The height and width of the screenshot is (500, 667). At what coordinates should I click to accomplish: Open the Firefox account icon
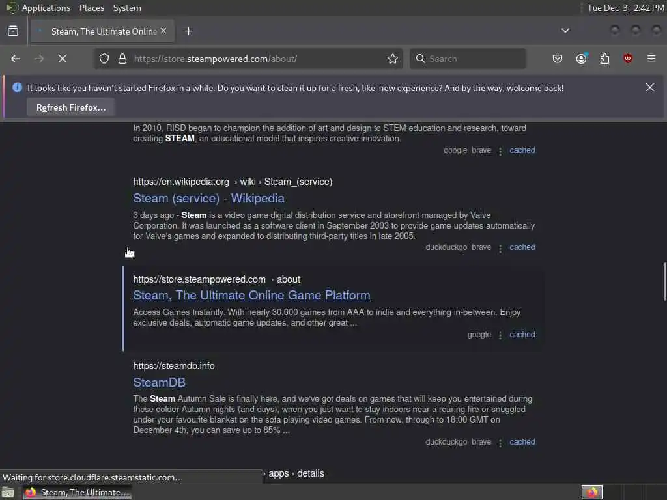[x=582, y=59]
